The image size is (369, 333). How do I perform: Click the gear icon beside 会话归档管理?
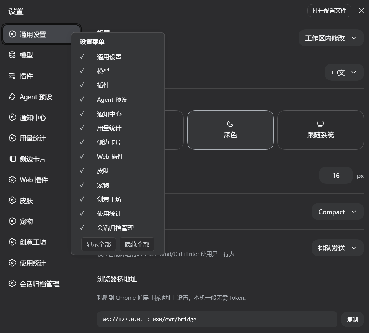(12, 283)
